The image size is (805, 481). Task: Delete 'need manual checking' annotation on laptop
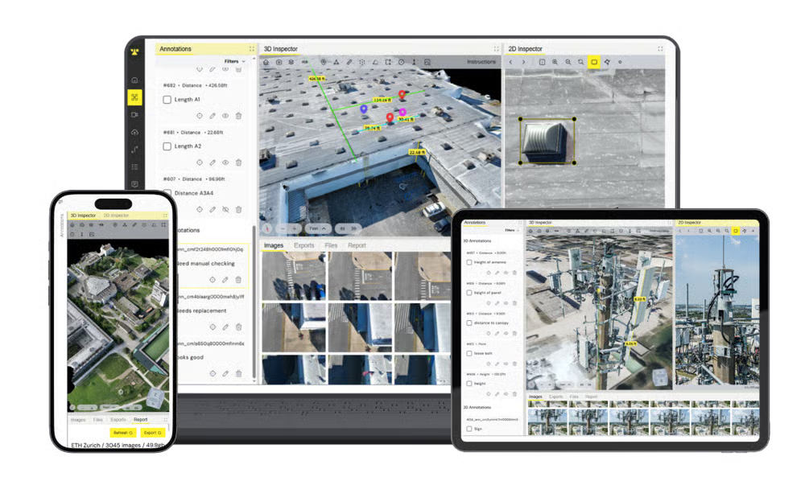(238, 280)
